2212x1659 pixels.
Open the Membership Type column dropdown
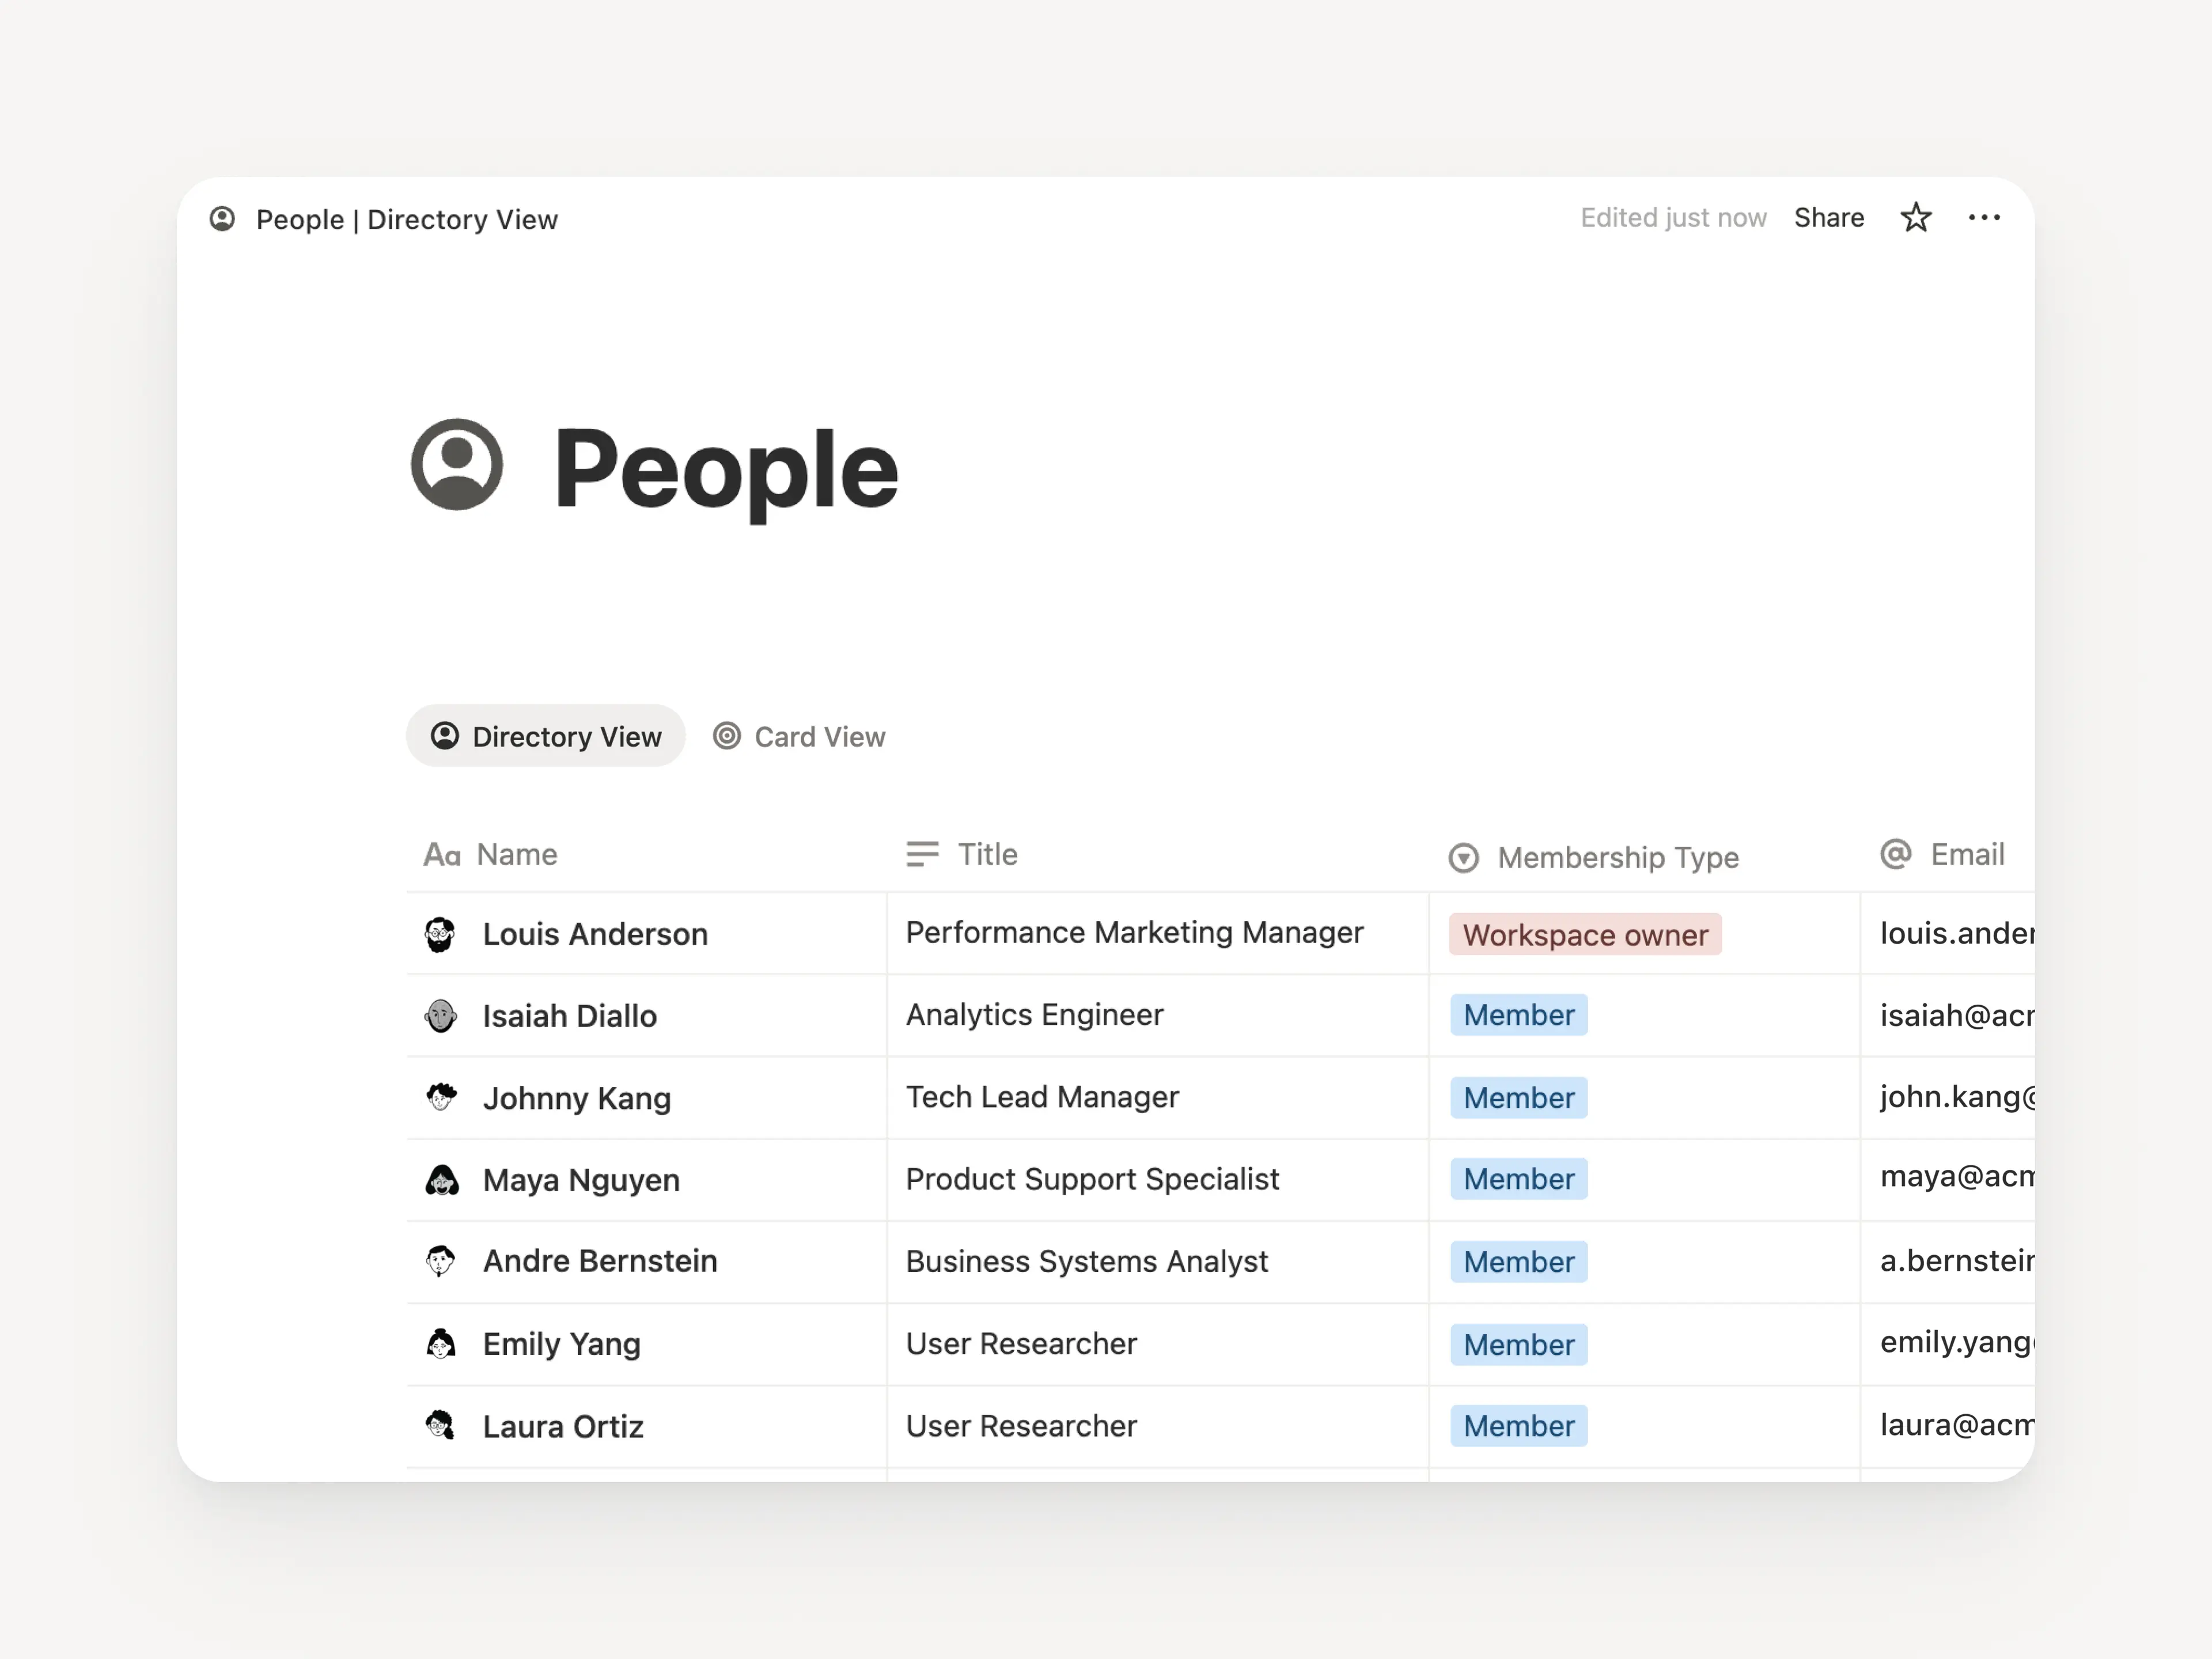(1463, 858)
